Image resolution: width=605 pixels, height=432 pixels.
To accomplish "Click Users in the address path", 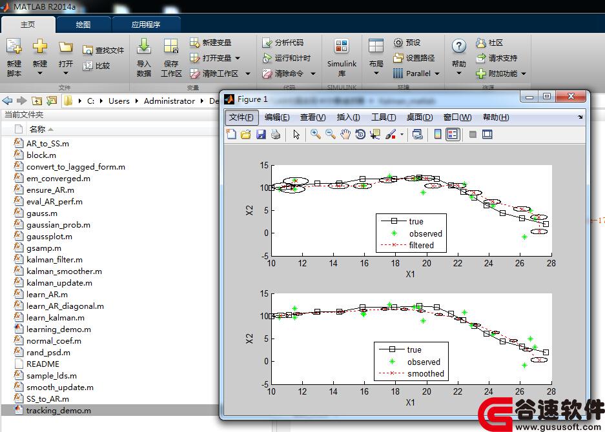I will (119, 101).
